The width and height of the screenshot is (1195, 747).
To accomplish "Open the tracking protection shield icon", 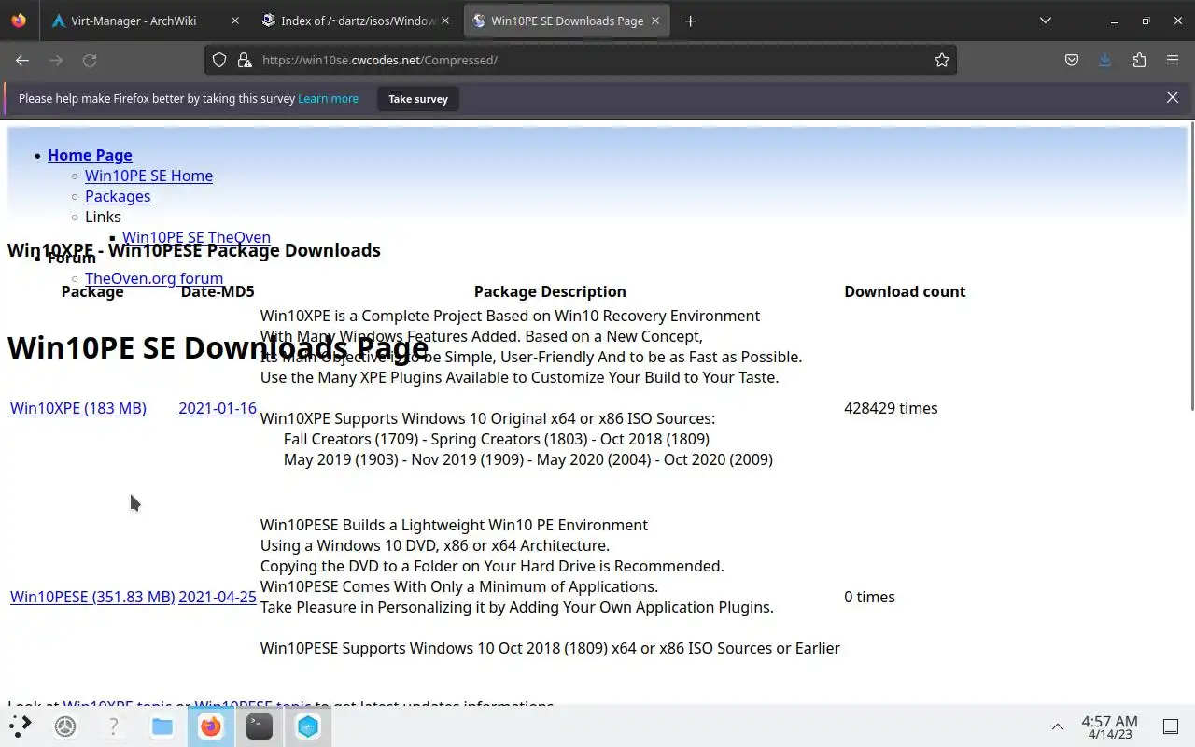I will click(218, 60).
